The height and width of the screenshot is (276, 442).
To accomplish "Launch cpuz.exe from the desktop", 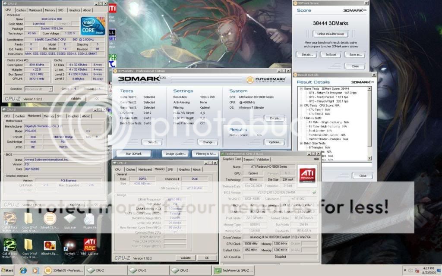I will click(69, 220).
